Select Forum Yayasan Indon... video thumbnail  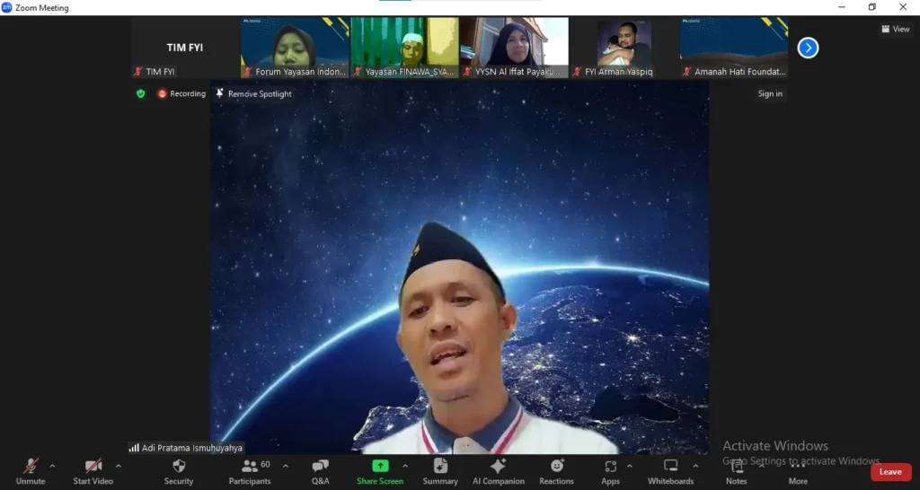295,48
